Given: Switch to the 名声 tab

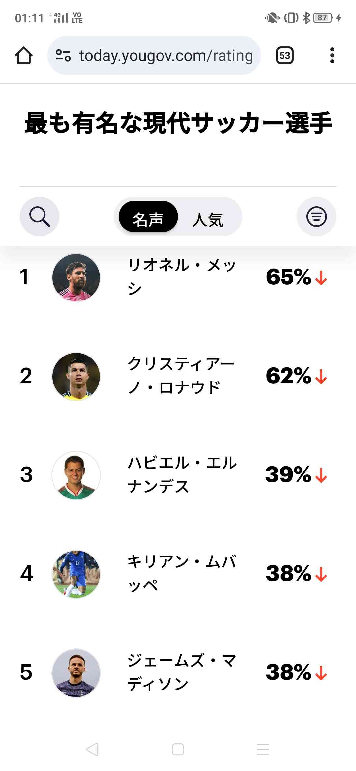Looking at the screenshot, I should (148, 217).
